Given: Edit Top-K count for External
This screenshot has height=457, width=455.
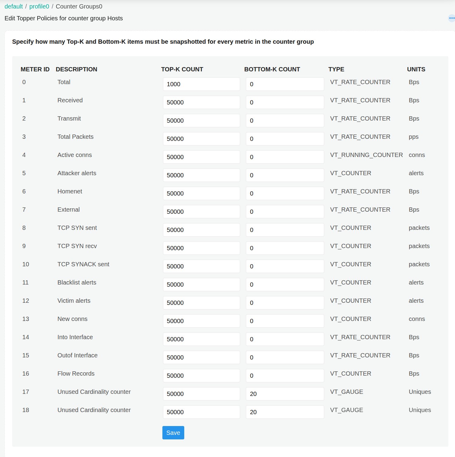Looking at the screenshot, I should pyautogui.click(x=202, y=212).
